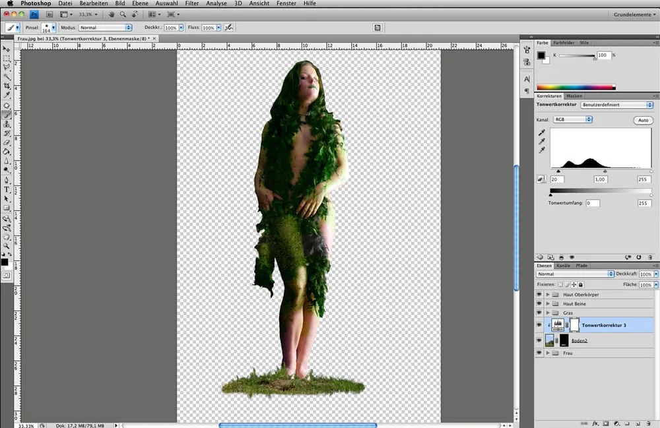The height and width of the screenshot is (428, 660).
Task: Activate the Zoom tool in the options bar
Action: 123,14
